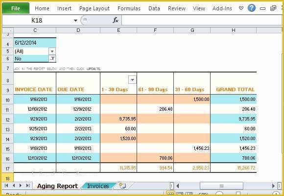Click the first sheet navigation arrow

[x=6, y=186]
